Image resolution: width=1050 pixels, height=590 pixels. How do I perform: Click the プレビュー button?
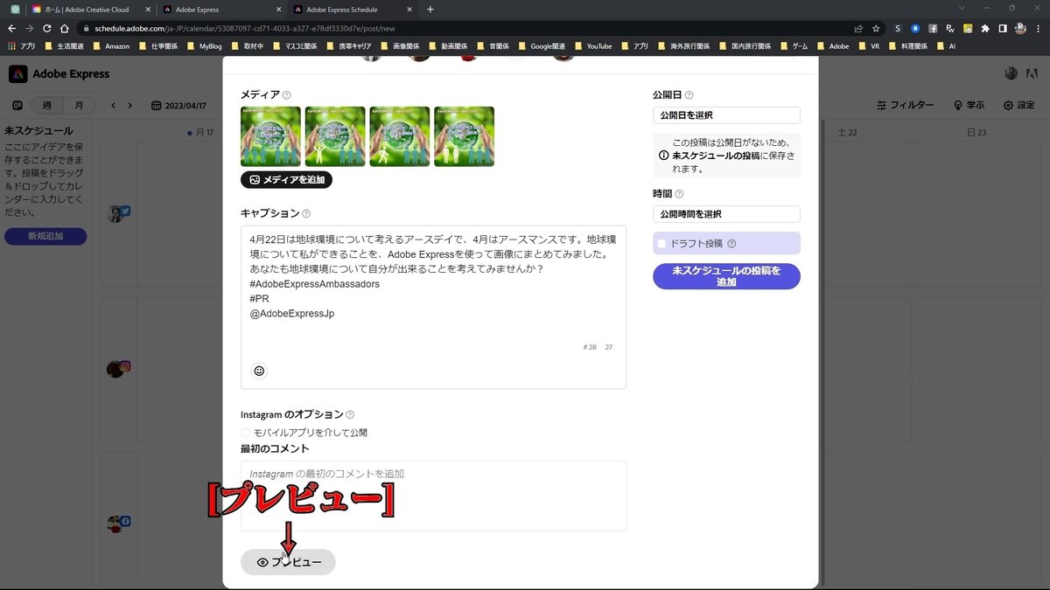tap(288, 562)
